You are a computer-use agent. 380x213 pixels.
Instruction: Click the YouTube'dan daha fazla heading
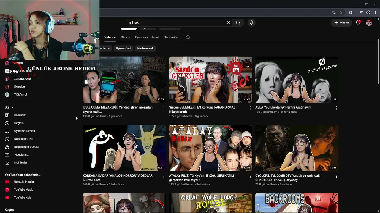pyautogui.click(x=23, y=175)
